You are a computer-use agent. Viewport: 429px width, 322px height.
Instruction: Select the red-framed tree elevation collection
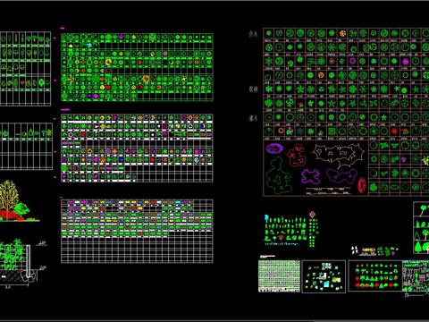click(x=375, y=276)
